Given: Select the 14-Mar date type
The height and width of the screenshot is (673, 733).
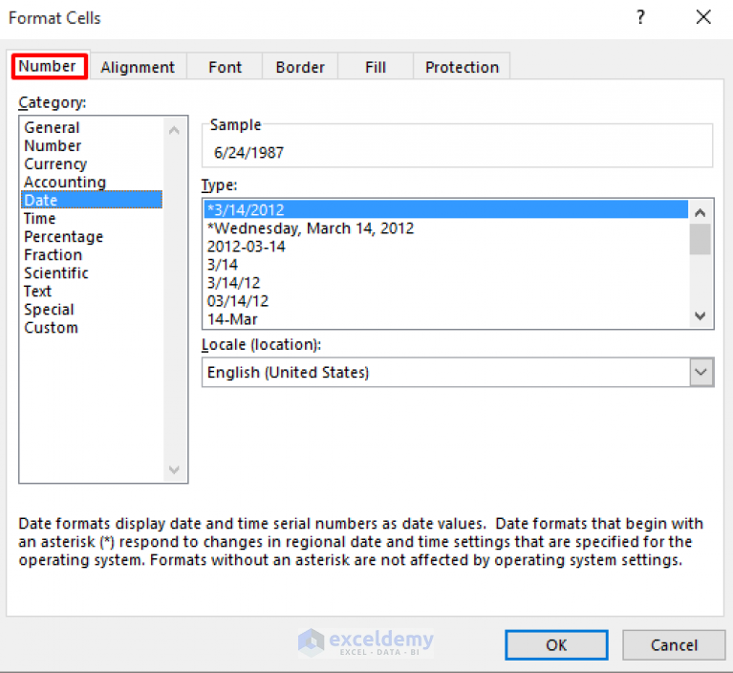Looking at the screenshot, I should [446, 319].
